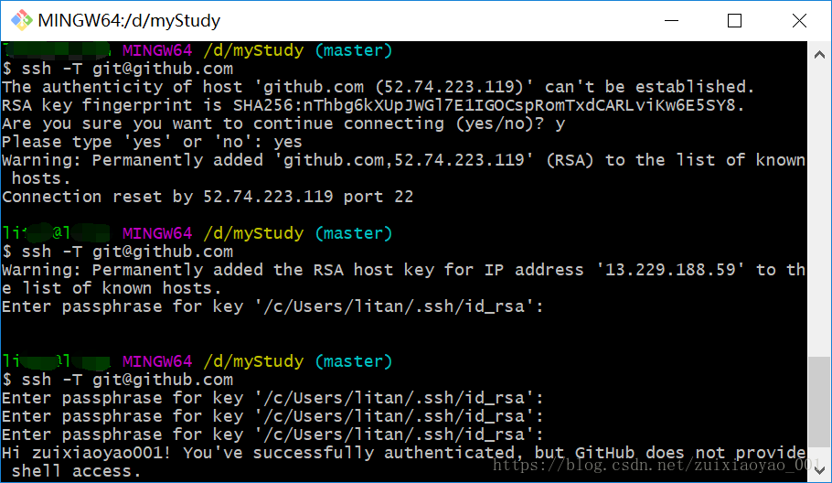Click the vertical scrollbar thumb

[x=819, y=402]
